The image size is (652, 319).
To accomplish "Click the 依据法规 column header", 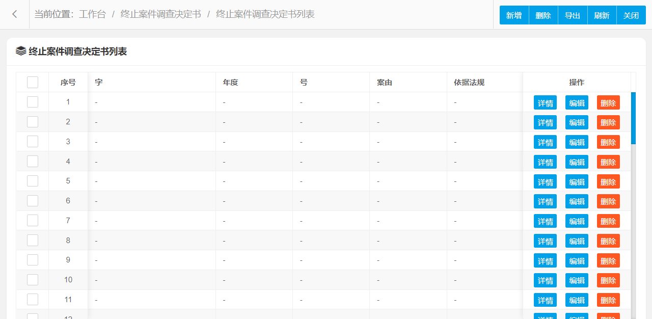I will [x=485, y=83].
